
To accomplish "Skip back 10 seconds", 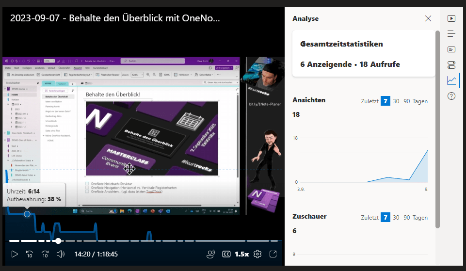I will point(30,254).
